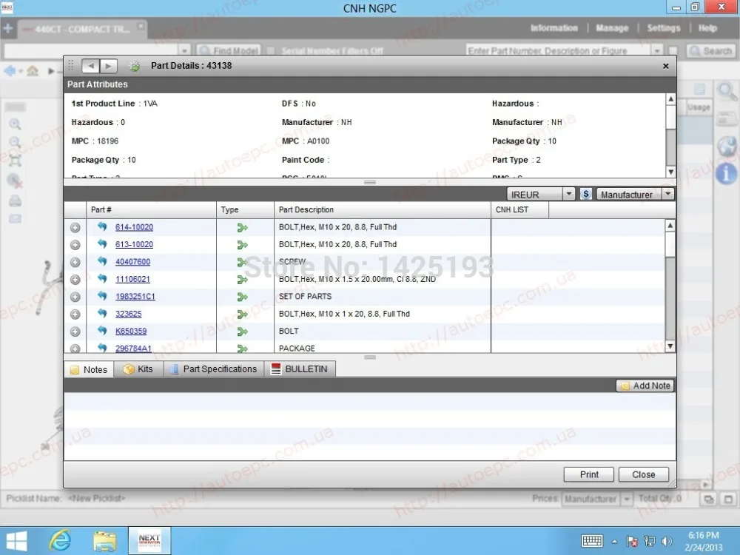Sort by Type column header
This screenshot has height=555, width=740.
245,210
